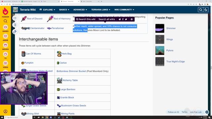Click the Granite Block icon

click(58, 98)
